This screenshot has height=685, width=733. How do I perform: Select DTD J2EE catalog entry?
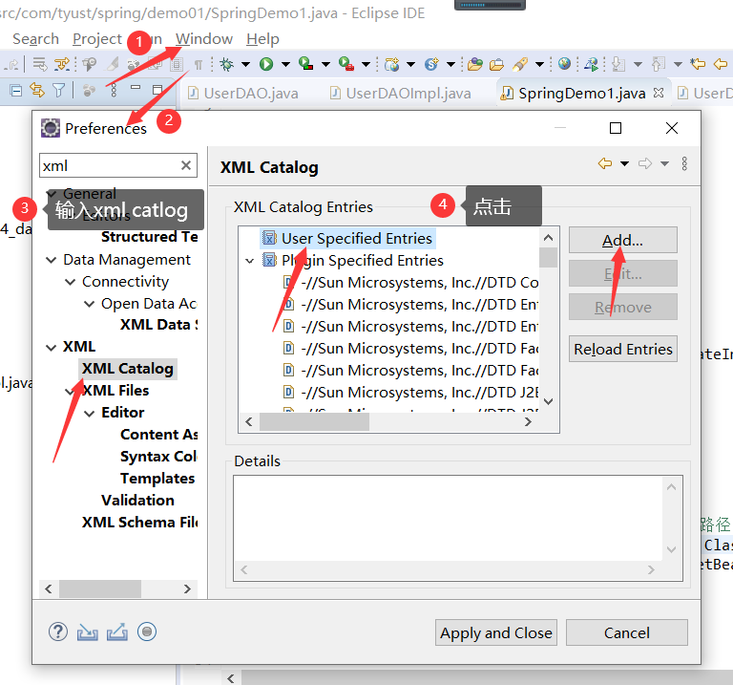click(411, 392)
